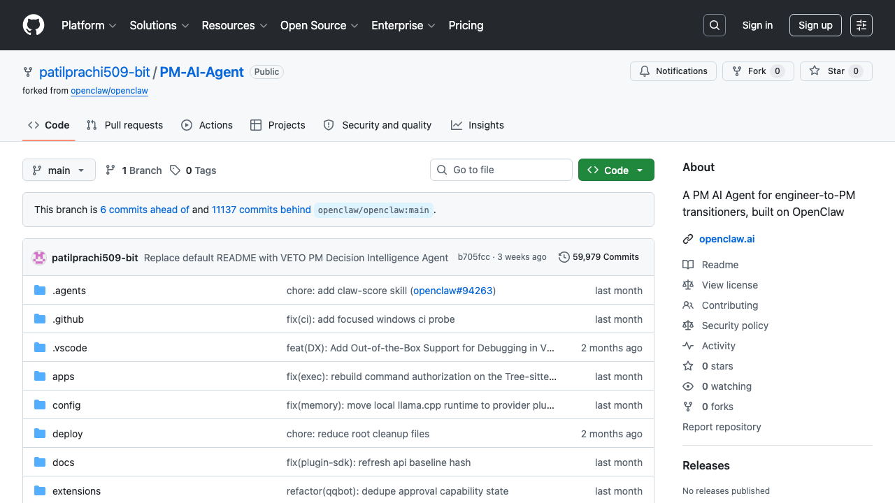The height and width of the screenshot is (503, 895).
Task: Open the search magnifier button
Action: click(x=715, y=25)
